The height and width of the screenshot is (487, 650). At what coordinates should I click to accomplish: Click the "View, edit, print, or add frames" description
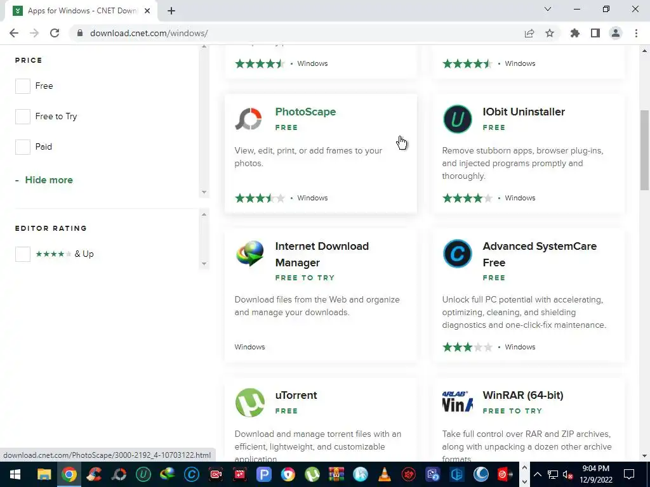pyautogui.click(x=308, y=157)
